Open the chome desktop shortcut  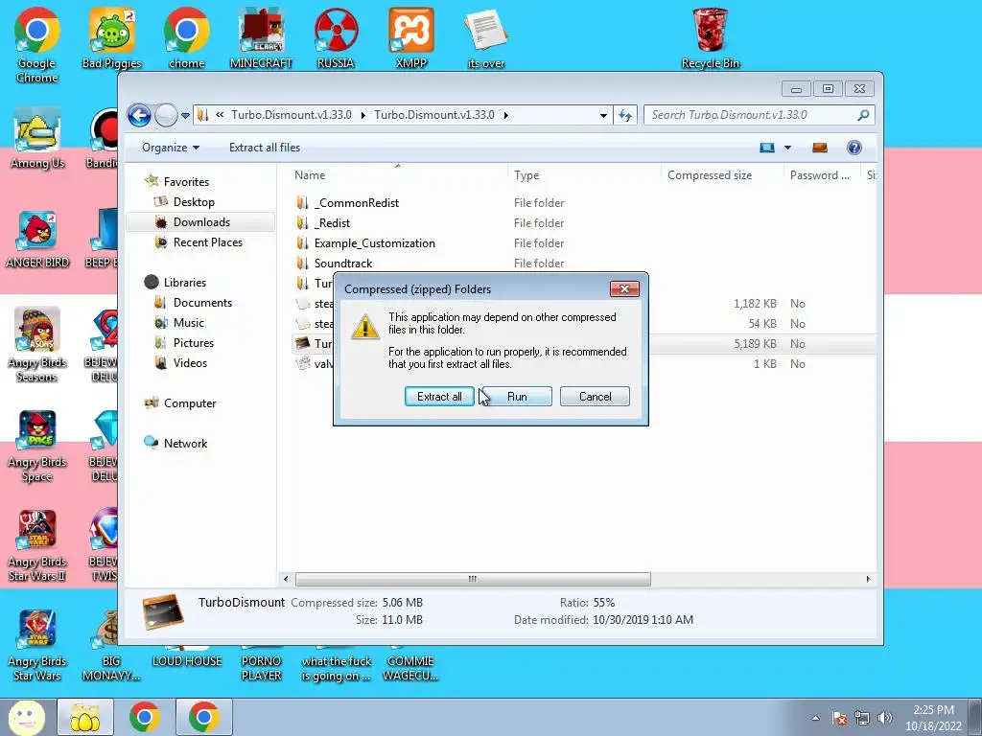point(187,38)
